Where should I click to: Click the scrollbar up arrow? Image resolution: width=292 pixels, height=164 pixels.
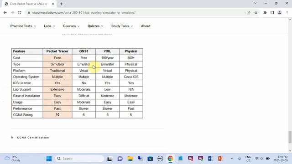point(290,20)
